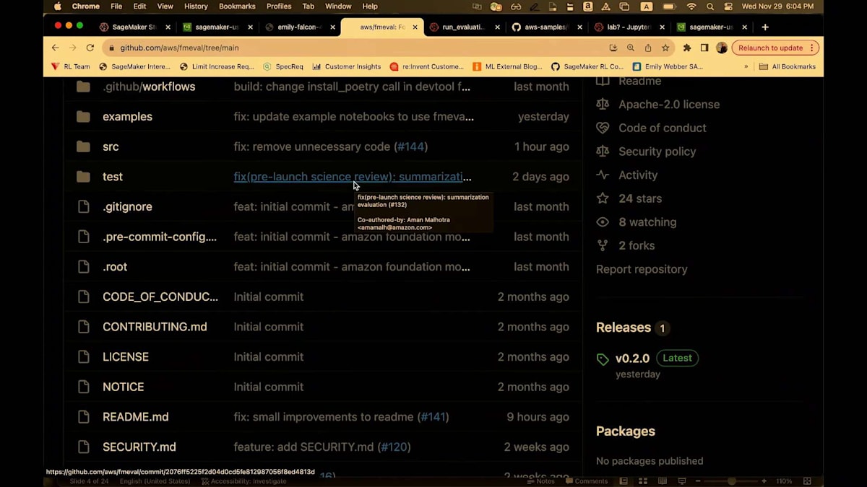Viewport: 867px width, 487px height.
Task: View the 24 stars list
Action: click(640, 198)
